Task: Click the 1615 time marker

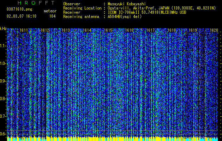Action: point(108,30)
